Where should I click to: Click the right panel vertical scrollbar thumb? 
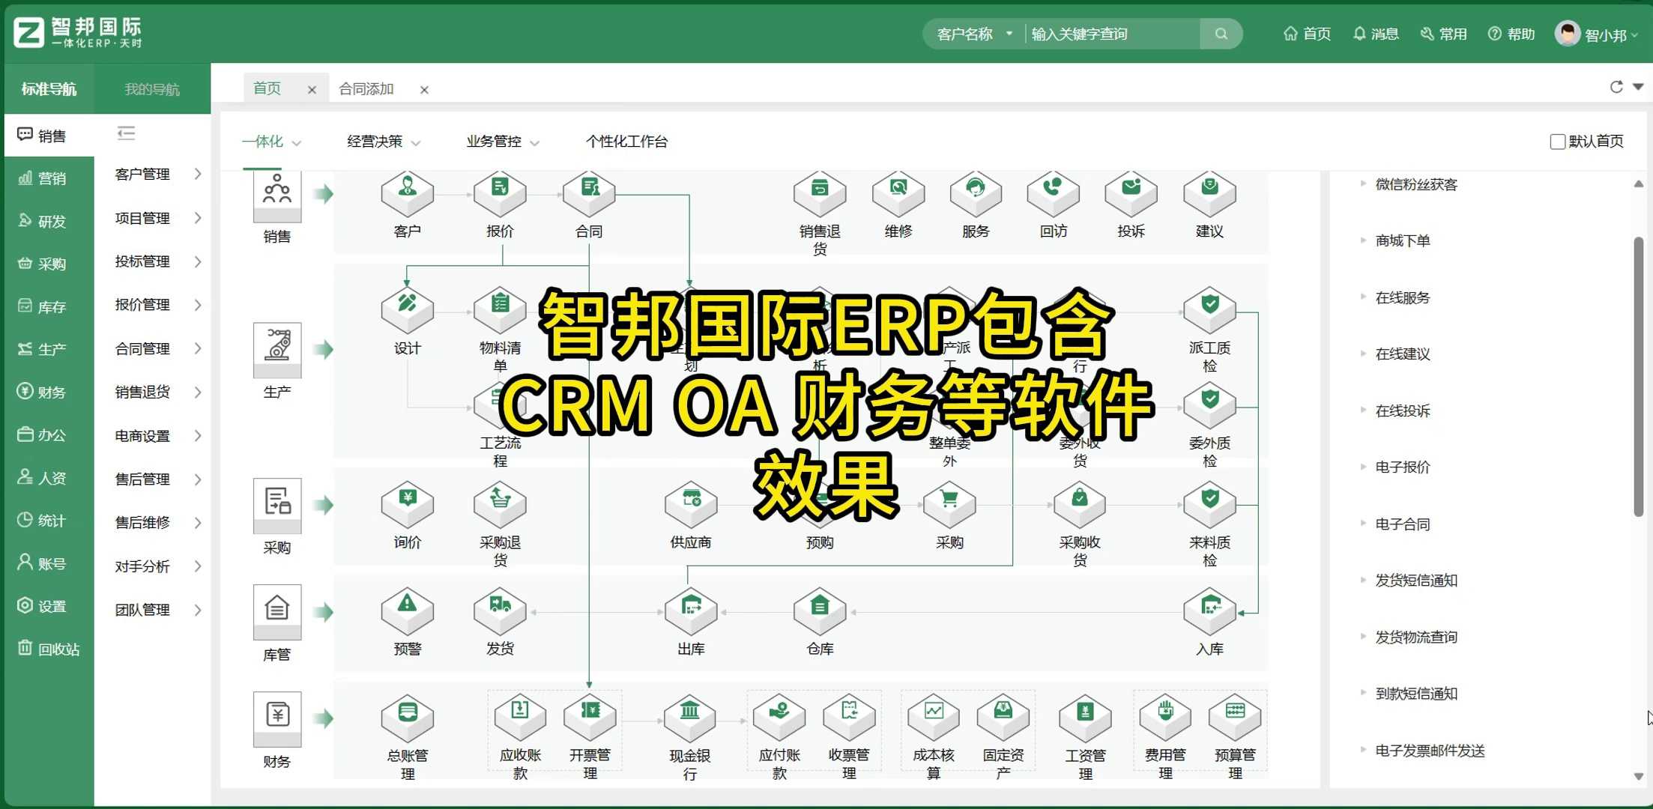(x=1638, y=377)
